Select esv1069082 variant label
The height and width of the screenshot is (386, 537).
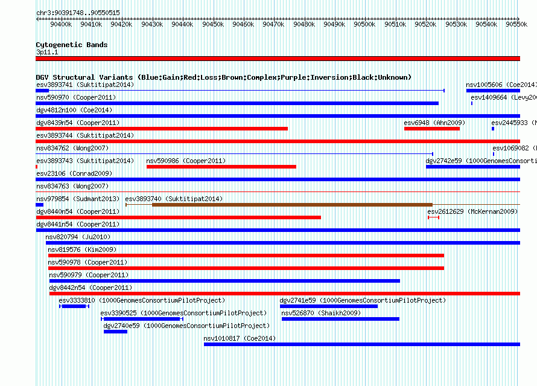(515, 148)
